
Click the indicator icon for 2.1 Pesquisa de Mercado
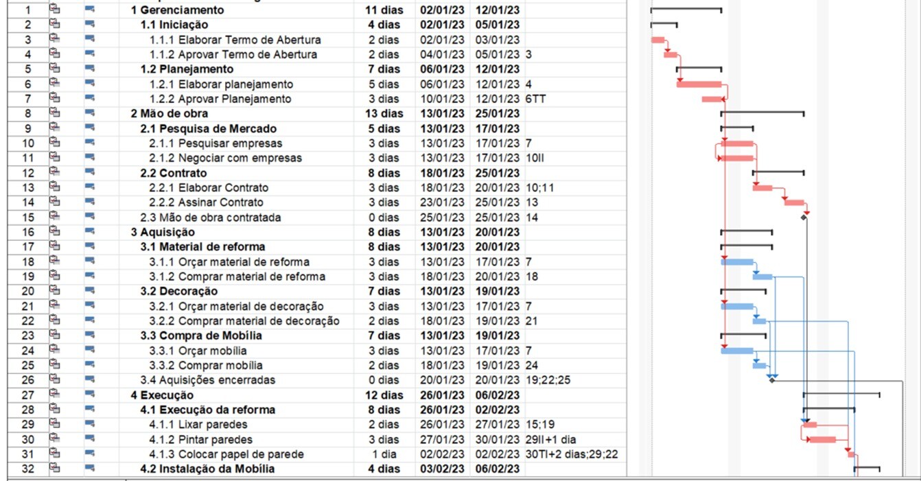56,128
